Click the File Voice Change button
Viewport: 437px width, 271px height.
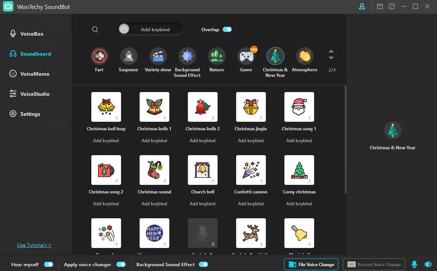click(x=311, y=264)
